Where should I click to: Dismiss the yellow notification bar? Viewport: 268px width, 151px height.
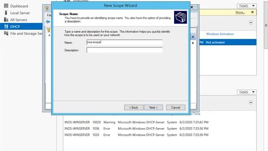click(253, 12)
